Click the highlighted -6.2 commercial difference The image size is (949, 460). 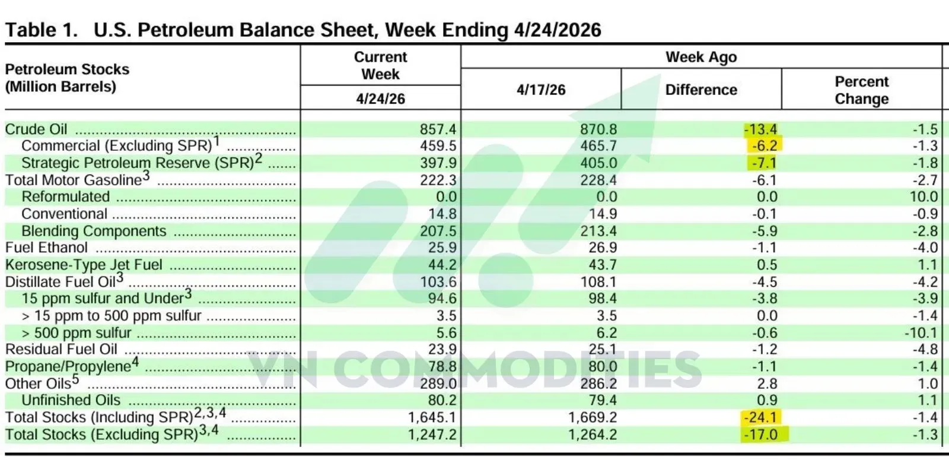(x=764, y=145)
